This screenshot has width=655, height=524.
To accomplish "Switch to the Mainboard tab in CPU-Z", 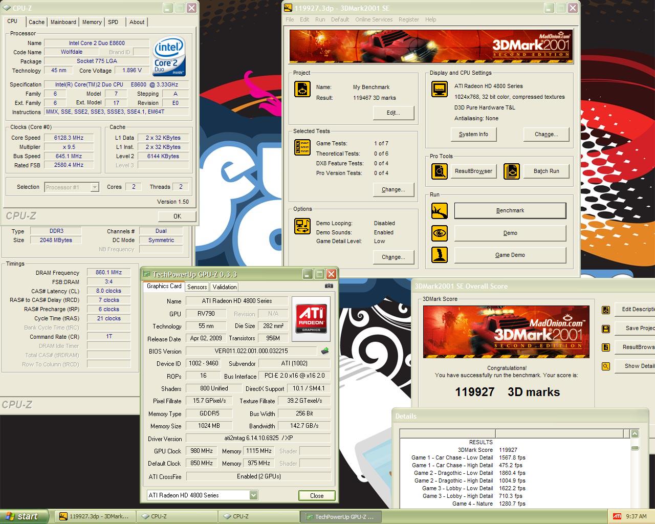I will coord(63,22).
